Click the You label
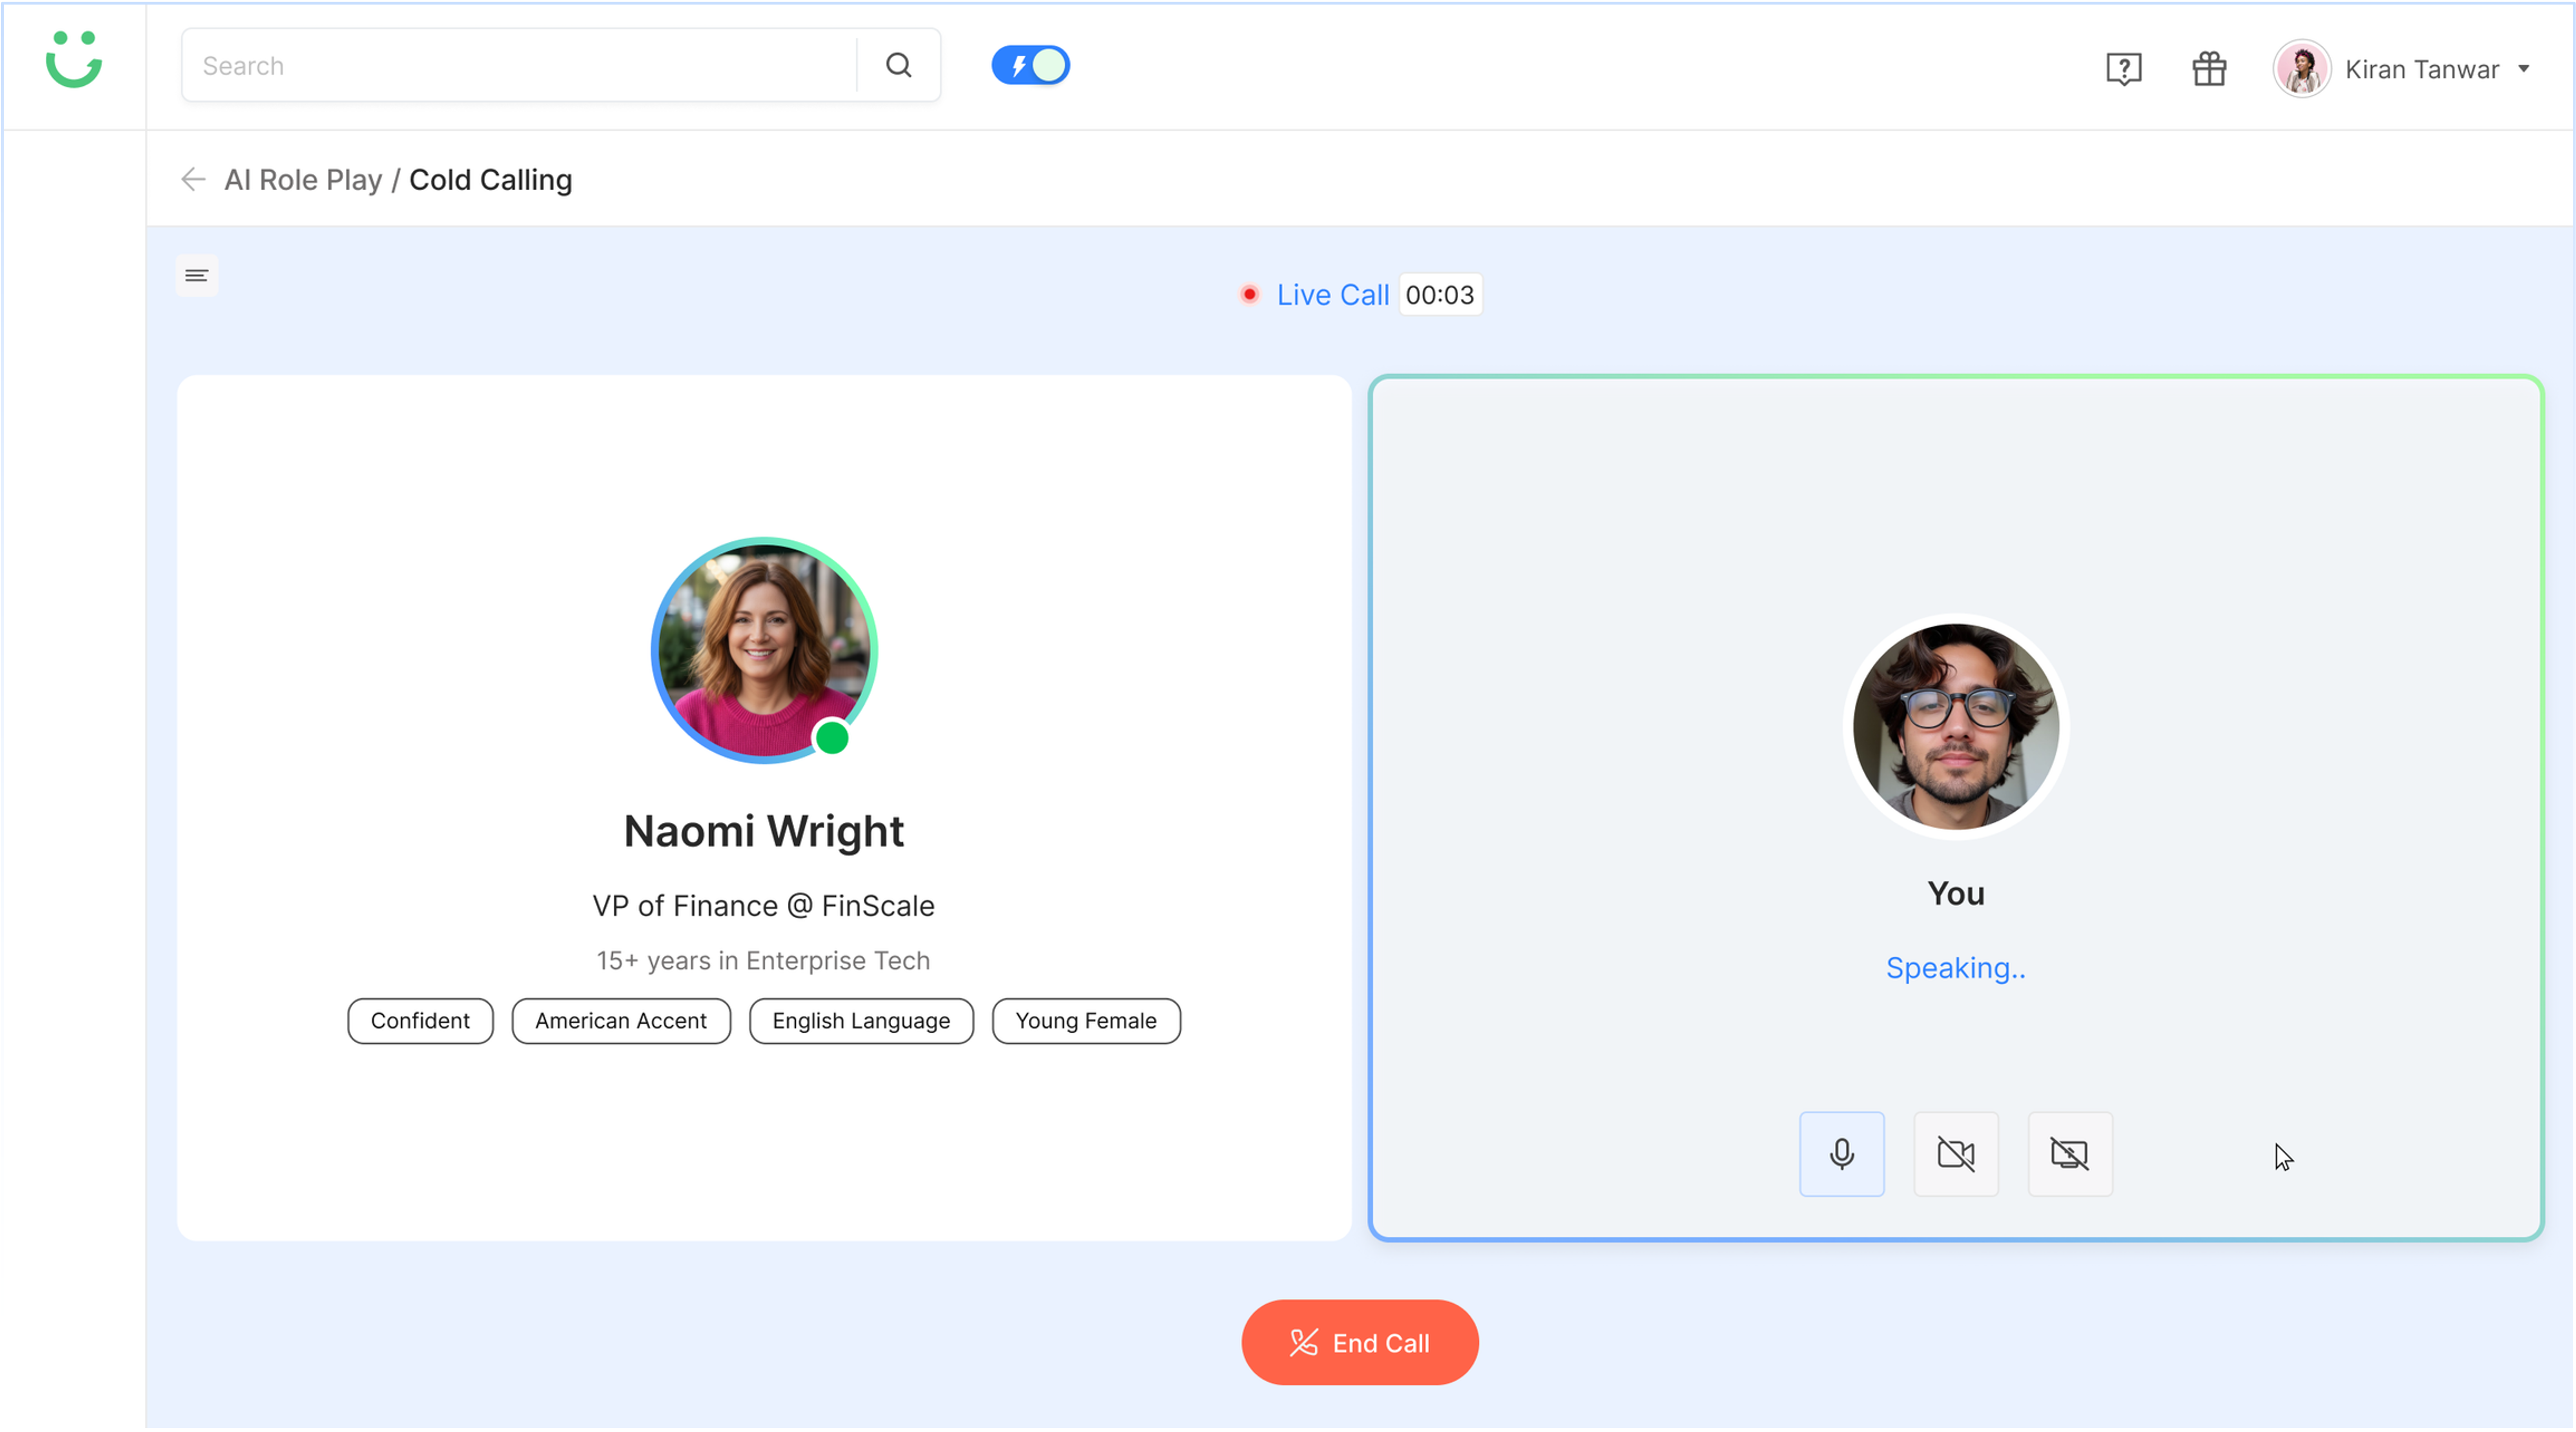Image resolution: width=2576 pixels, height=1432 pixels. (1956, 894)
